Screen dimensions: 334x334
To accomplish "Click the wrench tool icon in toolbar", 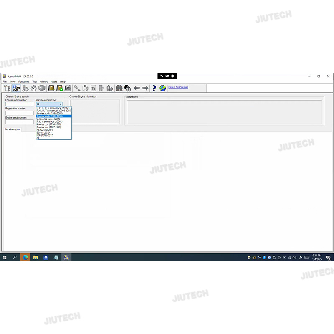I will [77, 88].
